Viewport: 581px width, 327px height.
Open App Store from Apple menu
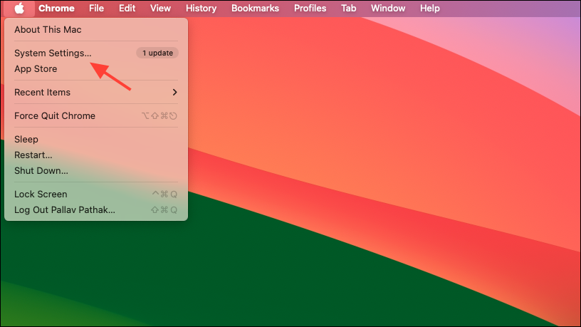pos(96,69)
